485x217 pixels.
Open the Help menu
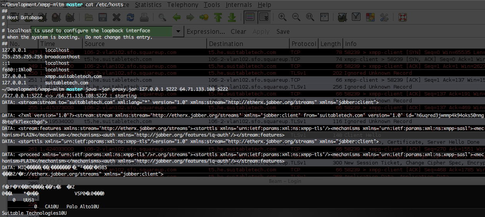(x=264, y=5)
